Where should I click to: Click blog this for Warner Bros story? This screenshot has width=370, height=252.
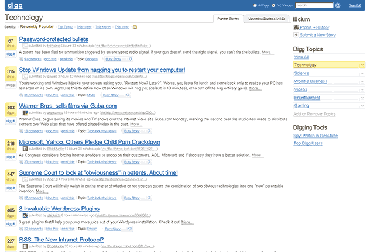[52, 131]
